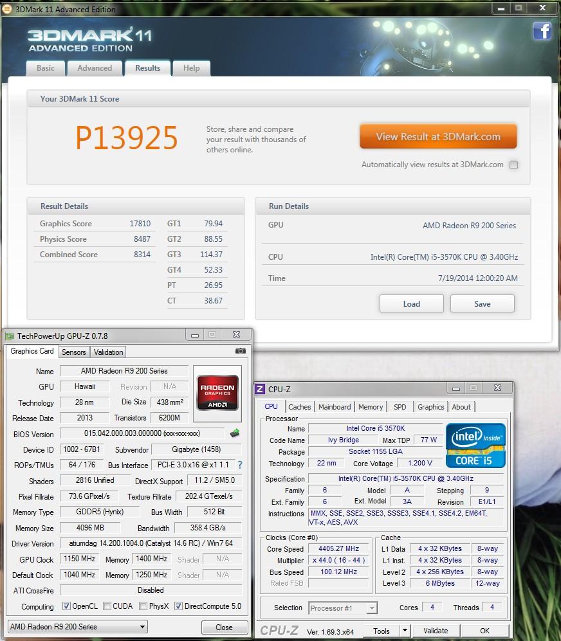
Task: Click the Validate button in CPU-Z
Action: 436,631
